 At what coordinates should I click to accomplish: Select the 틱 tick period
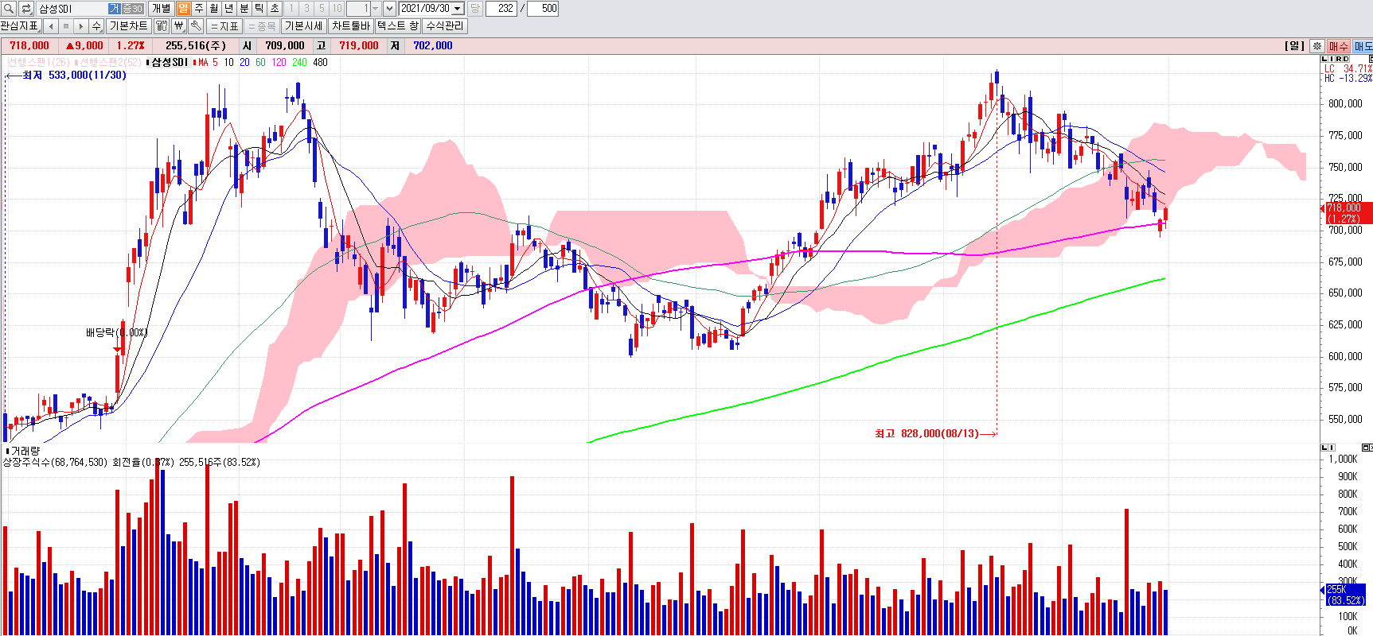point(259,9)
